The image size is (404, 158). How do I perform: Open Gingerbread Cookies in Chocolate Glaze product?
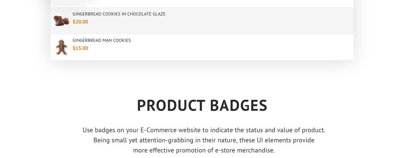(119, 14)
